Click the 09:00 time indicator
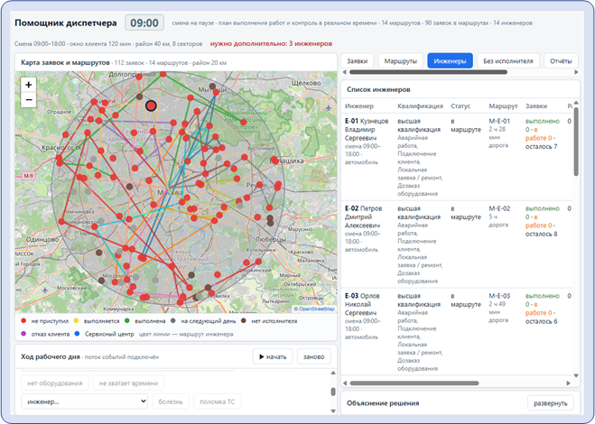Image resolution: width=595 pixels, height=424 pixels. (144, 23)
